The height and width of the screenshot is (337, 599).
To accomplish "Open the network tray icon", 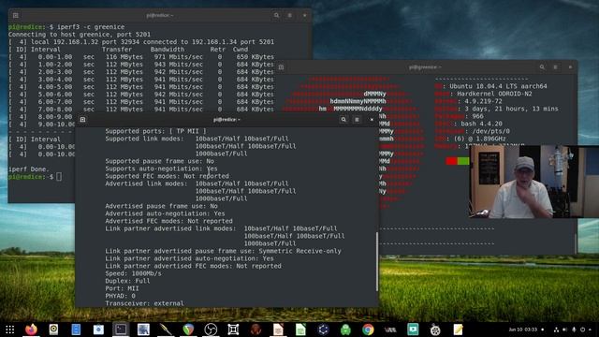I will pos(556,330).
